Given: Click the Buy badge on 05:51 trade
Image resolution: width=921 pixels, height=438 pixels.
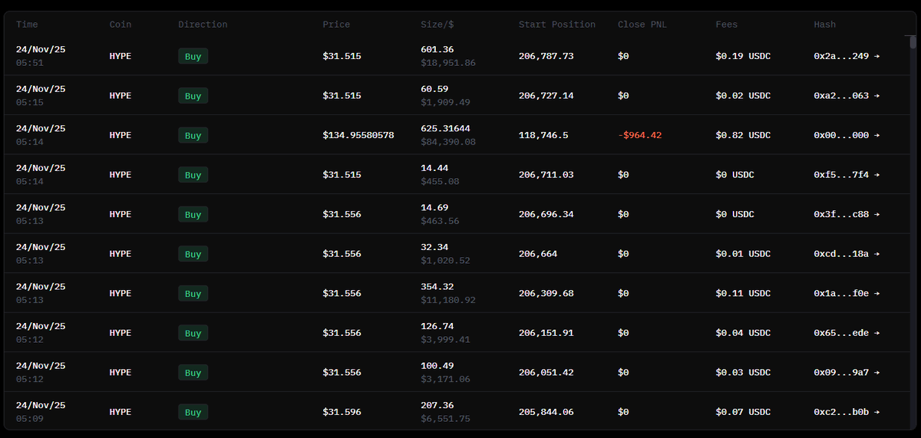Looking at the screenshot, I should tap(193, 56).
